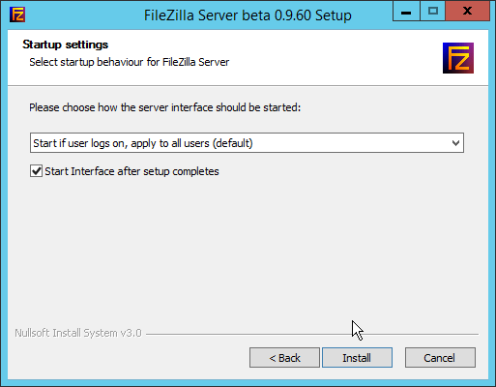Image resolution: width=496 pixels, height=387 pixels.
Task: Click the '(default)' text in the startup combo box
Action: [x=232, y=143]
